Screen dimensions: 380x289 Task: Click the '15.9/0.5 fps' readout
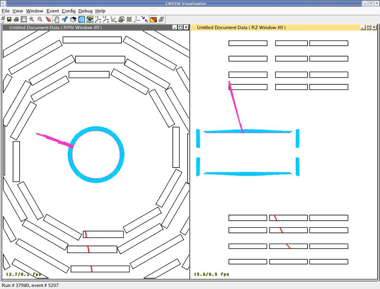point(211,274)
